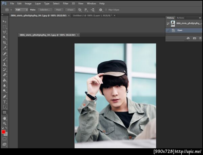The image size is (203, 155).
Task: Open path alignment options
Action: point(86,10)
